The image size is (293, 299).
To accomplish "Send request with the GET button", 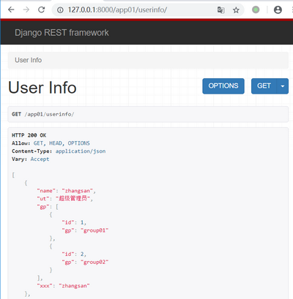I will point(264,86).
